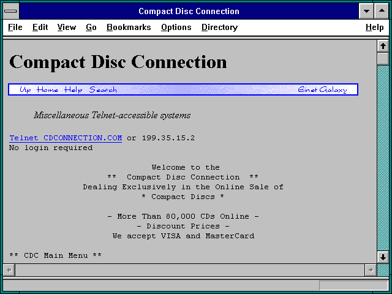Viewport: 392px width, 294px height.
Task: Open the Directory menu
Action: [219, 27]
